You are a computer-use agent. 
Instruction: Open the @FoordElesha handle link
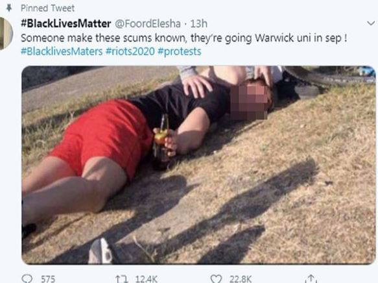point(148,23)
